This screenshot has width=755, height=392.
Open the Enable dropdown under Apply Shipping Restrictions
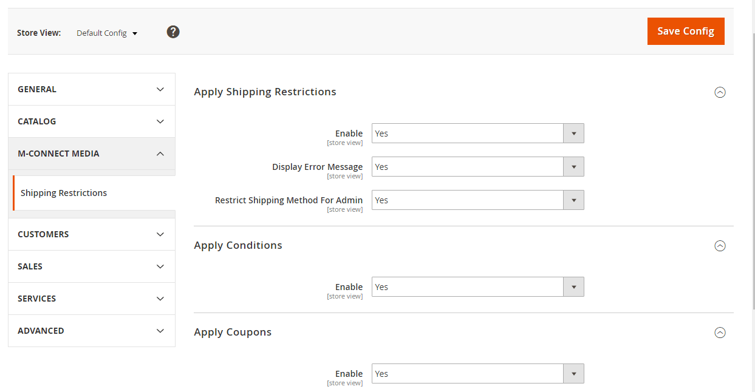tap(477, 133)
